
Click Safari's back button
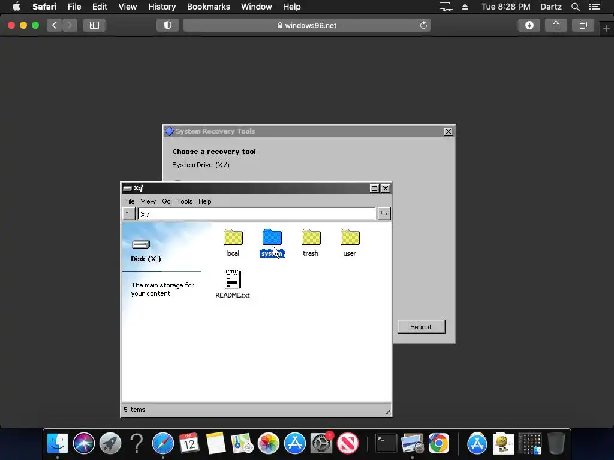click(55, 25)
